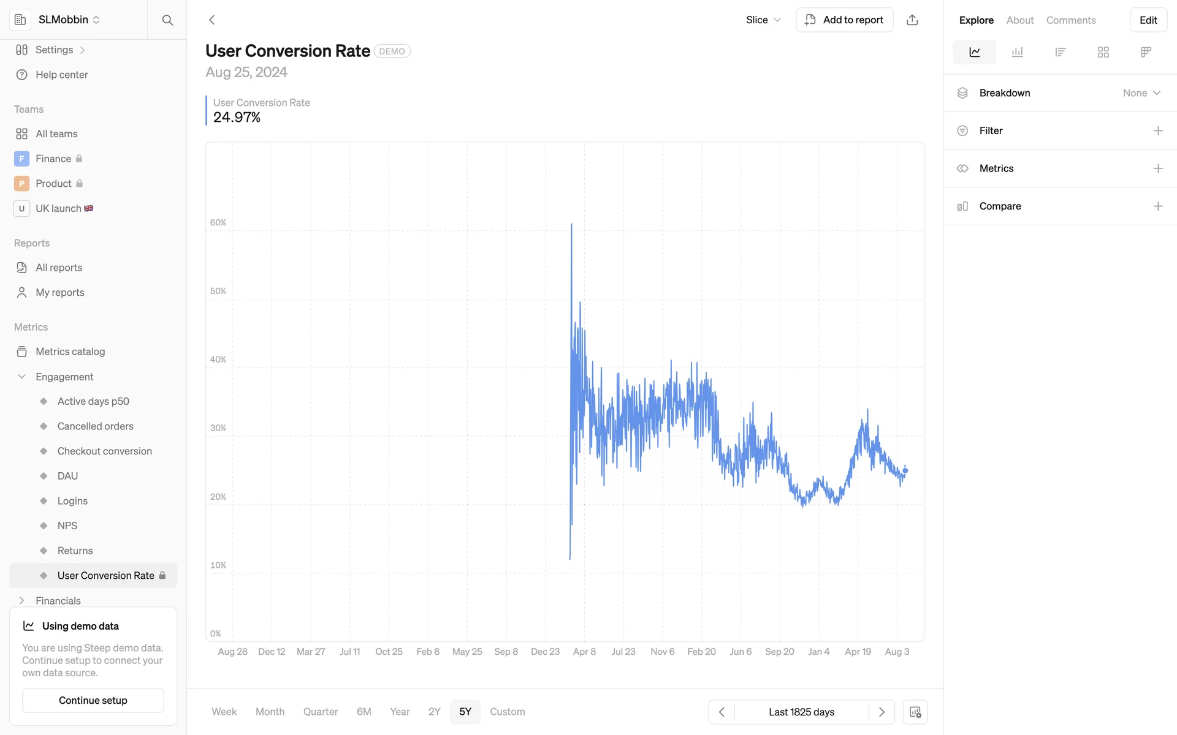Viewport: 1177px width, 735px height.
Task: Click the Add to report button
Action: point(844,20)
